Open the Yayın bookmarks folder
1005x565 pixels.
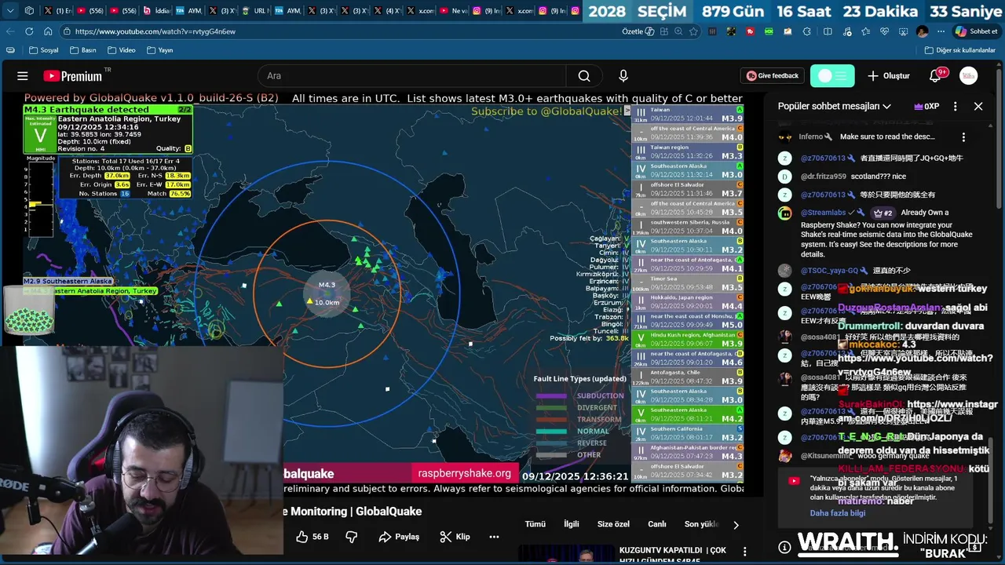click(160, 50)
